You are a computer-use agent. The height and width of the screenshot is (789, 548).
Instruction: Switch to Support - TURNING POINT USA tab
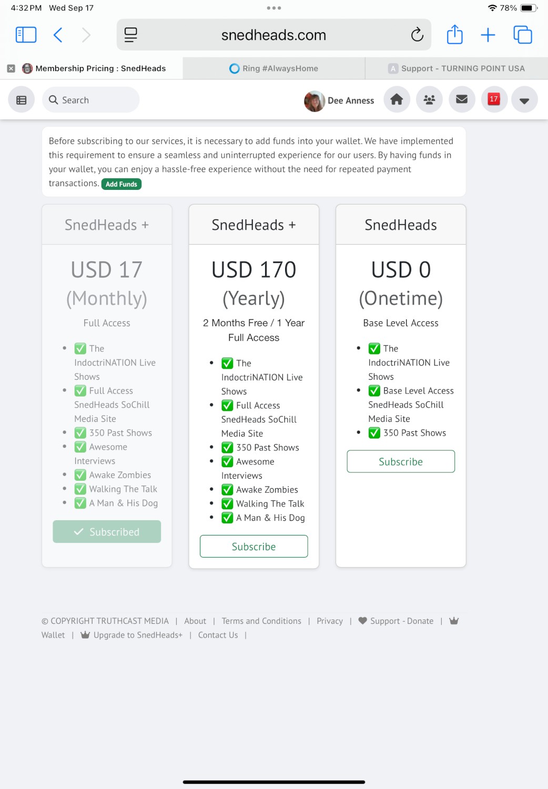click(456, 68)
